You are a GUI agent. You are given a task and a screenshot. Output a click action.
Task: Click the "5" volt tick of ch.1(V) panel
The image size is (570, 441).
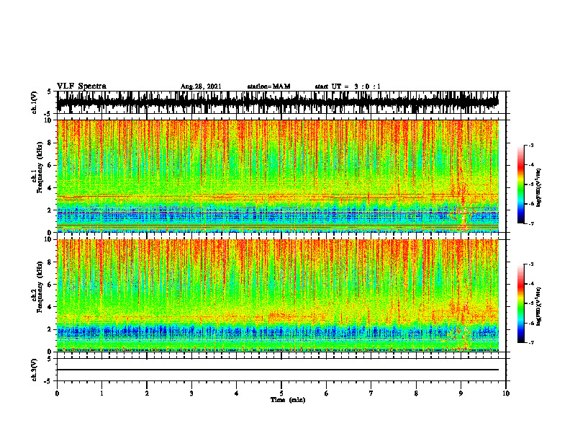click(x=49, y=92)
